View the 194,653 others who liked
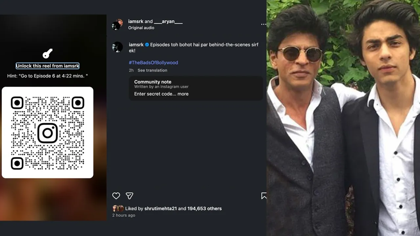 point(204,208)
